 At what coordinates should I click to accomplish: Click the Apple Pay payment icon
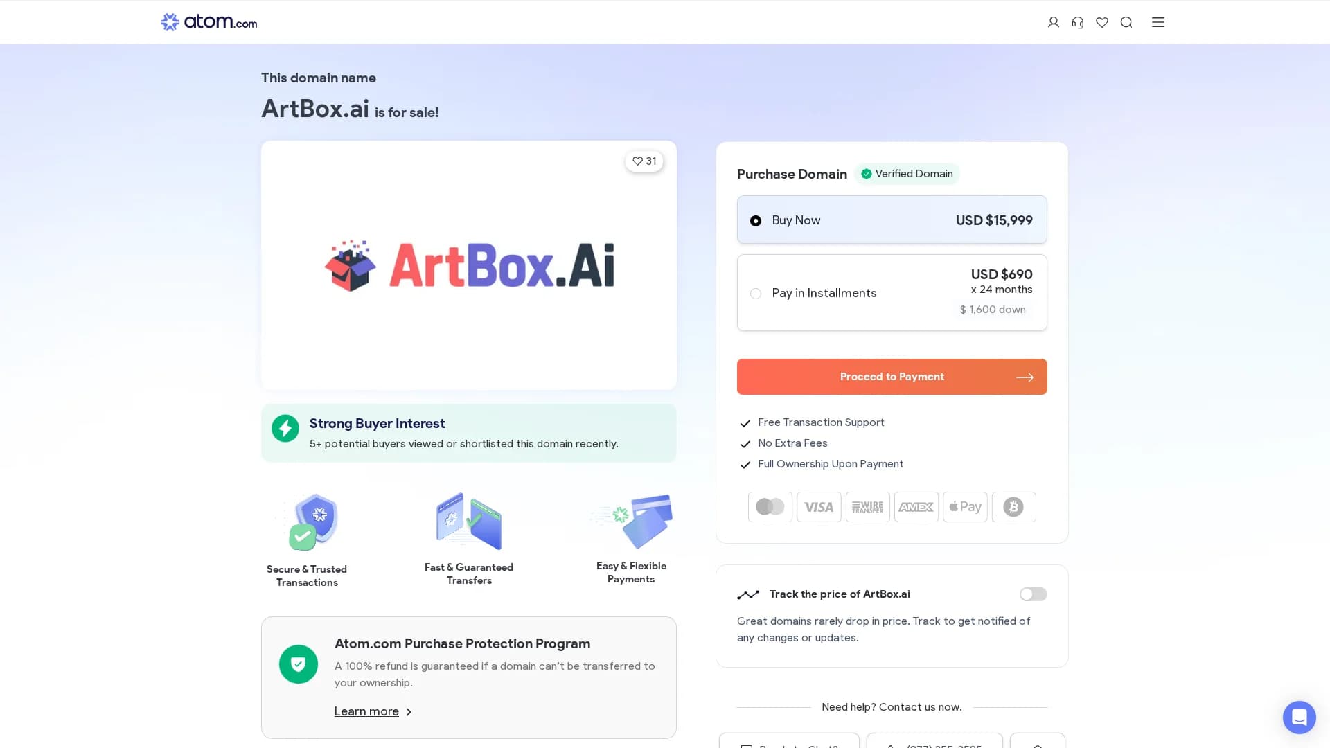(965, 507)
